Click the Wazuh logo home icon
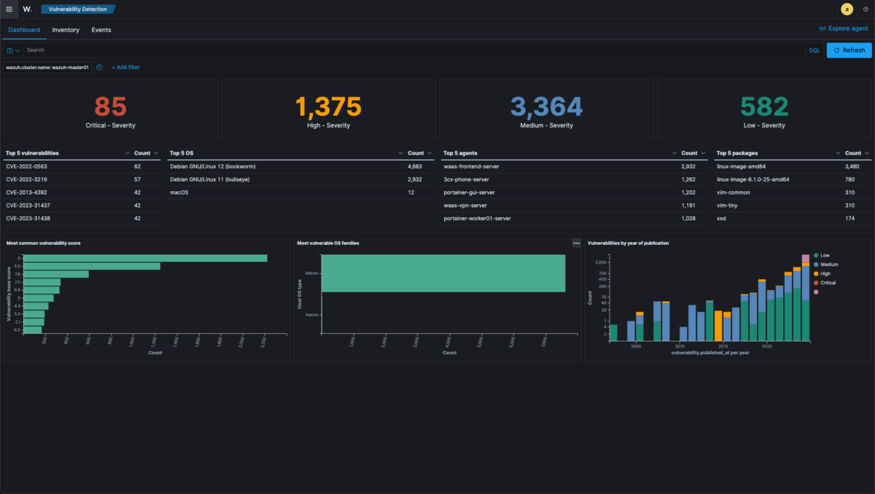Image resolution: width=875 pixels, height=494 pixels. [x=27, y=9]
